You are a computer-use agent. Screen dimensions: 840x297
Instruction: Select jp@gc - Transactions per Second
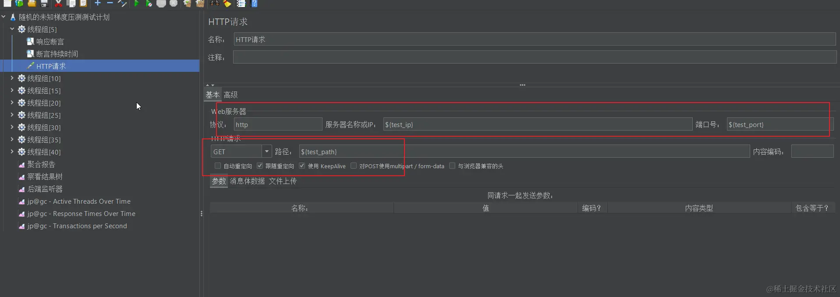[77, 226]
